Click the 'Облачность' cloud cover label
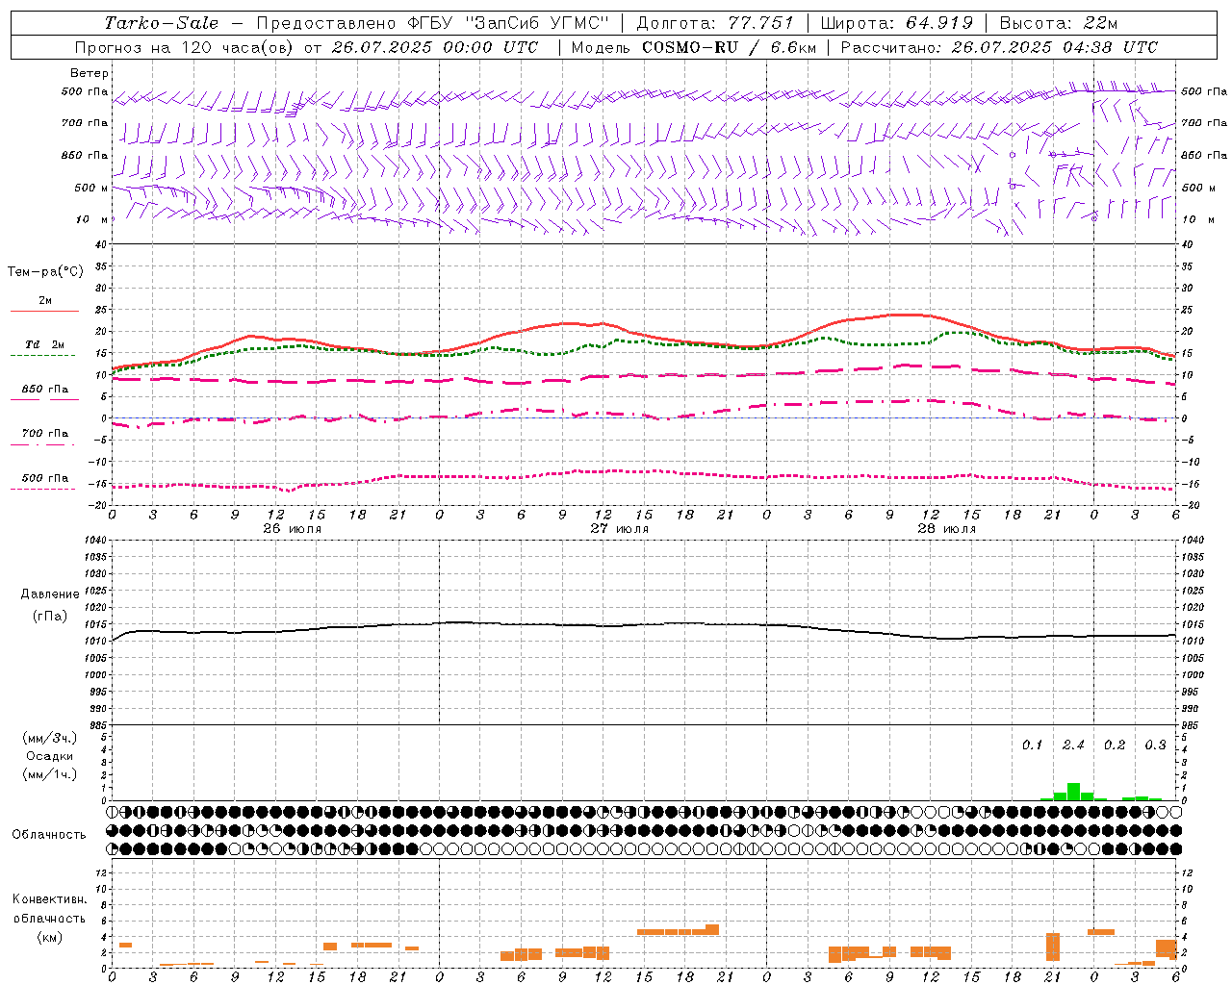Image resolution: width=1232 pixels, height=985 pixels. [x=49, y=834]
